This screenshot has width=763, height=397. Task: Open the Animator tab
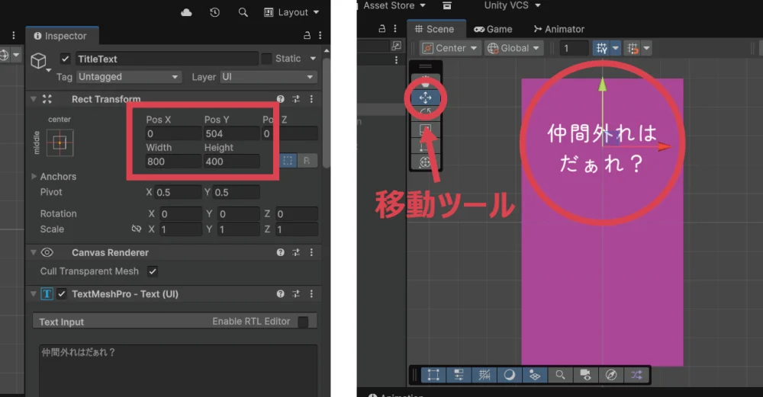559,29
